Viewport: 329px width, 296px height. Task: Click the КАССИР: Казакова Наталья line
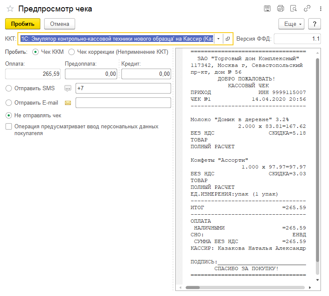[x=248, y=248]
